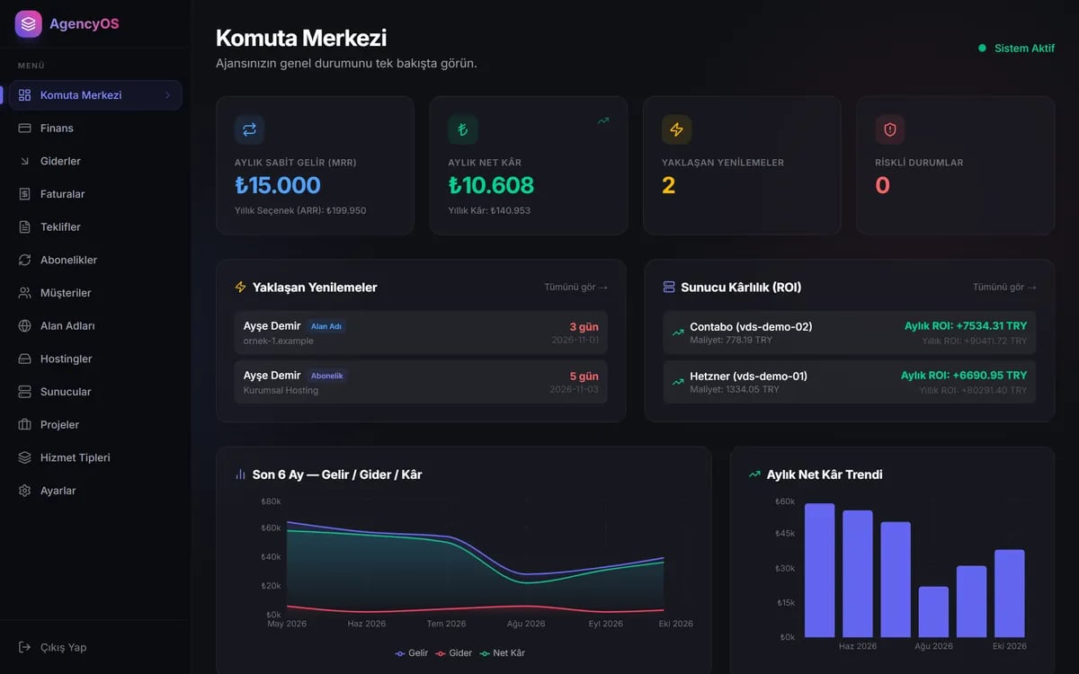Open the Faturalar menu item
Viewport: 1079px width, 674px height.
[x=96, y=194]
